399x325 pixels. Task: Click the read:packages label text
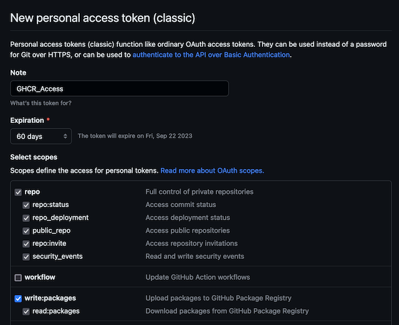coord(56,311)
